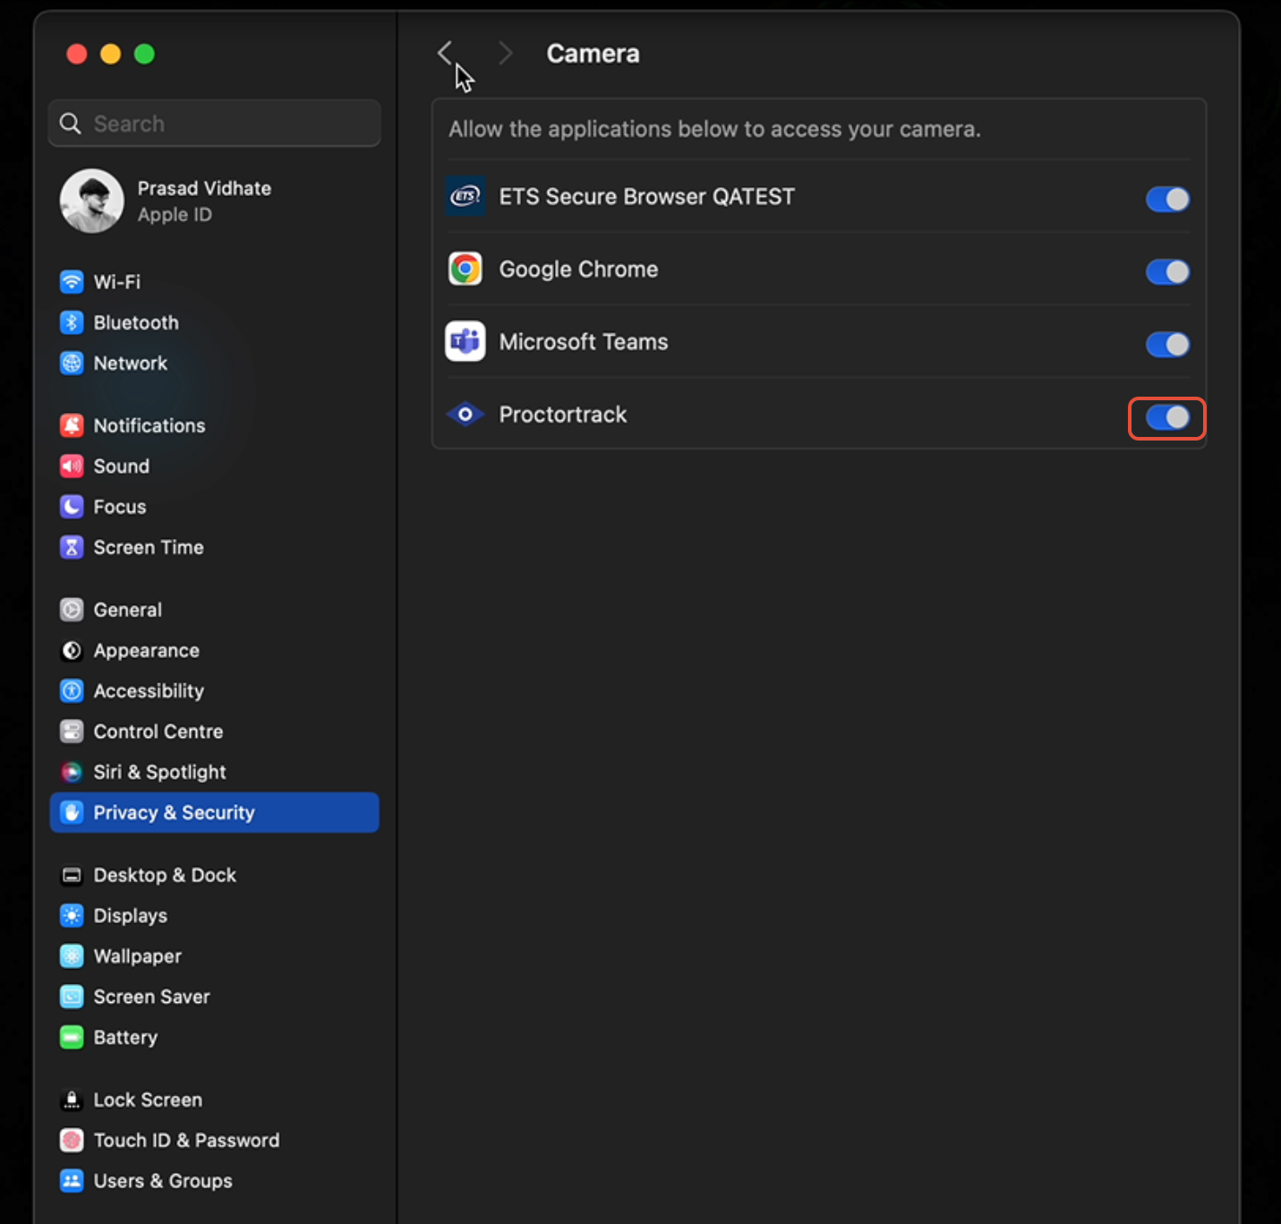Click the Microsoft Teams app icon
This screenshot has width=1281, height=1224.
(x=465, y=341)
